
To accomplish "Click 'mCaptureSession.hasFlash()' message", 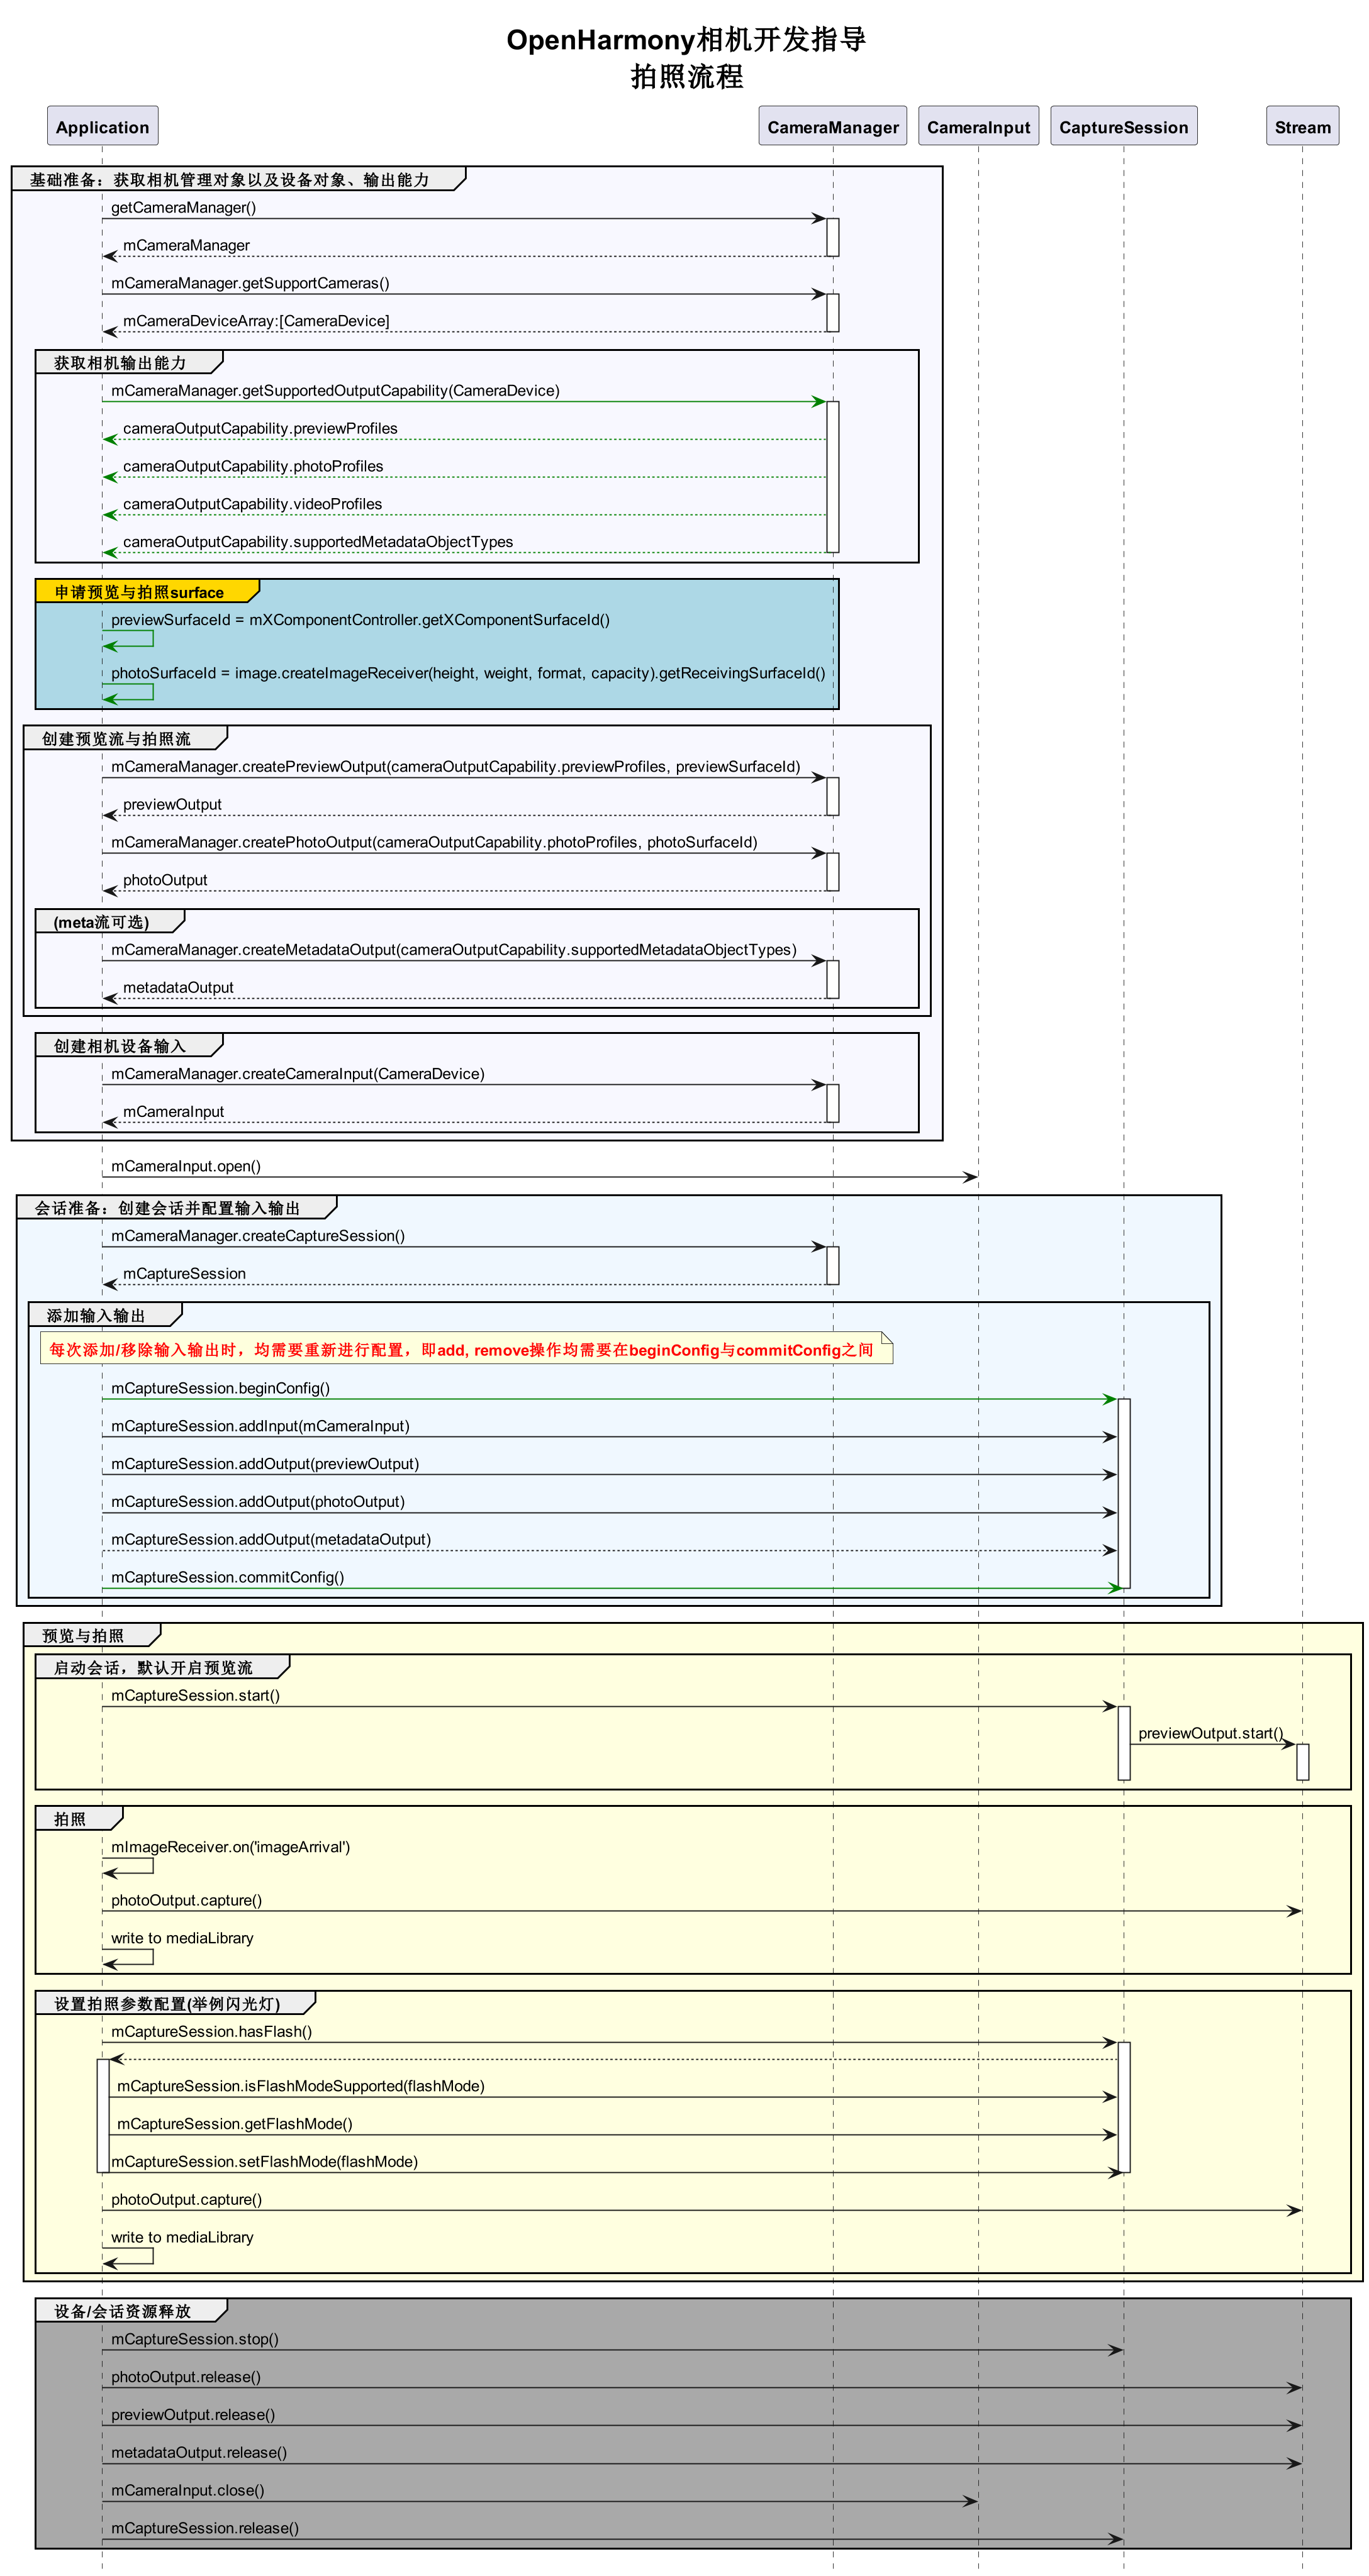I will point(211,2032).
